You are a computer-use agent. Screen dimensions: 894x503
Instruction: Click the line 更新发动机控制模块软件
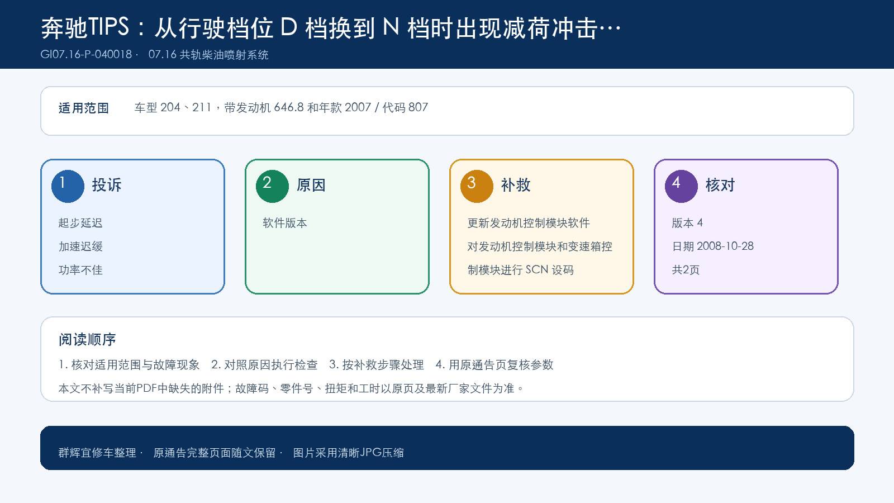[529, 223]
